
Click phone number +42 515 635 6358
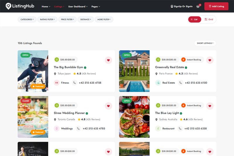[195, 128]
